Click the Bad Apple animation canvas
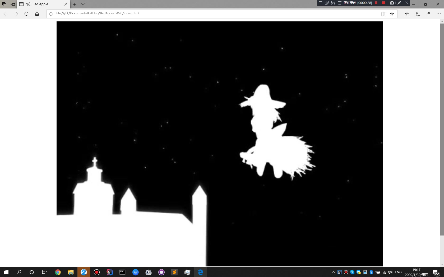Screen dimensions: 444x277 (220, 144)
